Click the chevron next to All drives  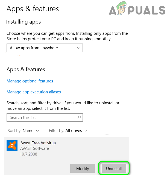pyautogui.click(x=86, y=131)
